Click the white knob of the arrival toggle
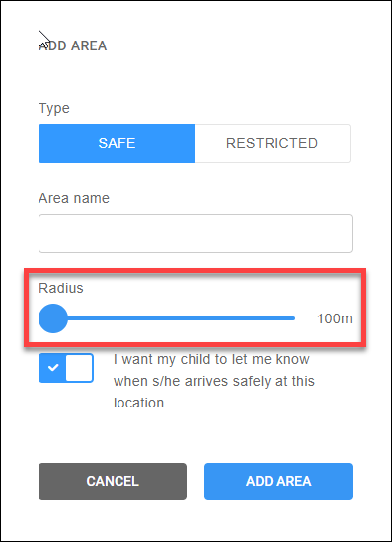 click(x=79, y=368)
